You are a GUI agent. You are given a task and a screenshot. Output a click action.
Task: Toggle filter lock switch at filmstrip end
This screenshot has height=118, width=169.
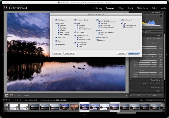165,100
